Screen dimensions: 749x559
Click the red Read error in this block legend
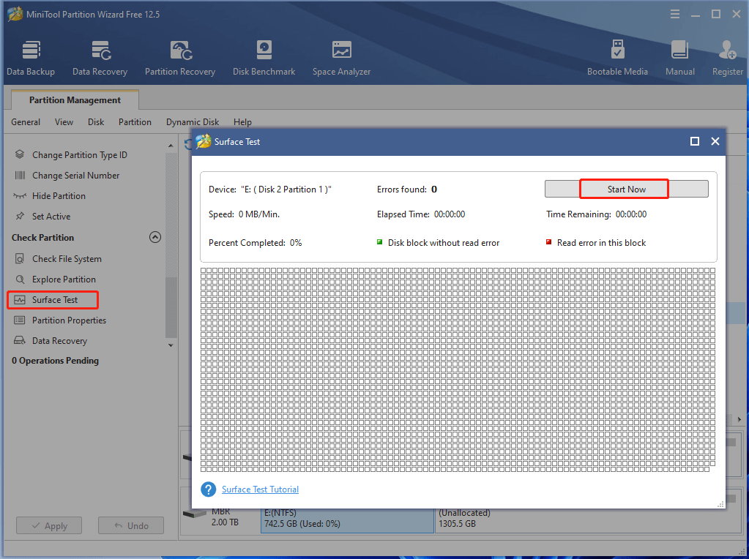[x=596, y=242]
